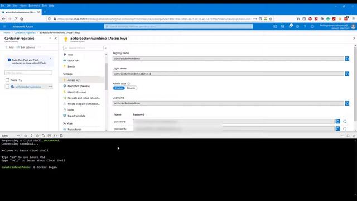The width and height of the screenshot is (357, 201).
Task: Open Azure portal settings gear in header
Action: 297,27
